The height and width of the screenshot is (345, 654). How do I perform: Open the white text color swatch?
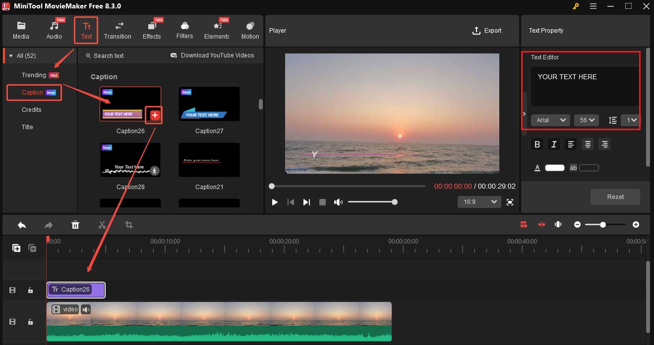click(555, 168)
